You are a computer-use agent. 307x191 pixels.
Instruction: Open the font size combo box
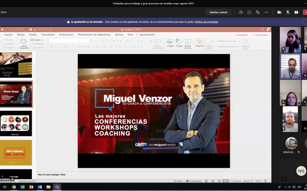pyautogui.click(x=84, y=41)
